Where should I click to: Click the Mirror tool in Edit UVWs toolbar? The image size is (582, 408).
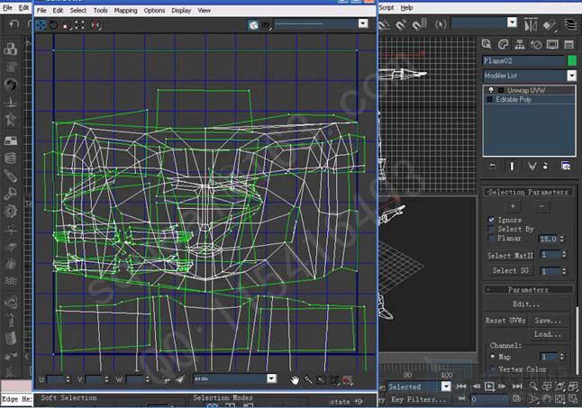(x=95, y=25)
